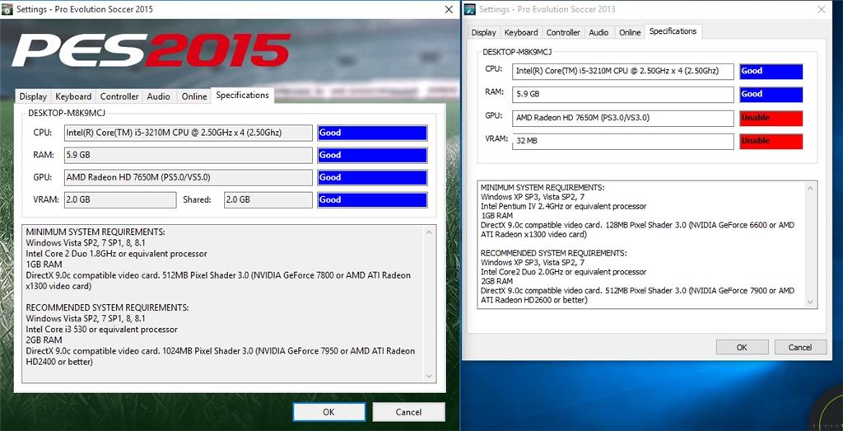Switch to Keyboard tab in PES 2013 window

pos(521,32)
